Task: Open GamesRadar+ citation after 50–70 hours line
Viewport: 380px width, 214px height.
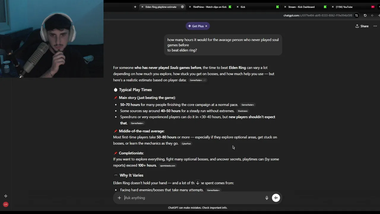Action: pyautogui.click(x=248, y=105)
